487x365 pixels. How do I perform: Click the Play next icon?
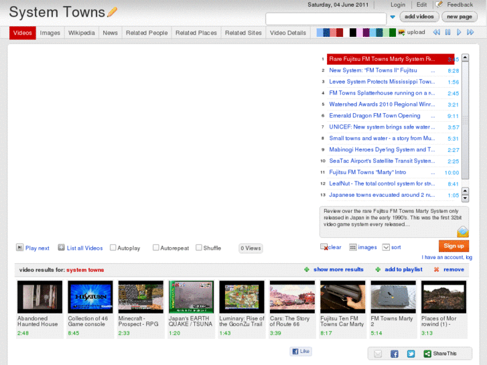pyautogui.click(x=19, y=248)
